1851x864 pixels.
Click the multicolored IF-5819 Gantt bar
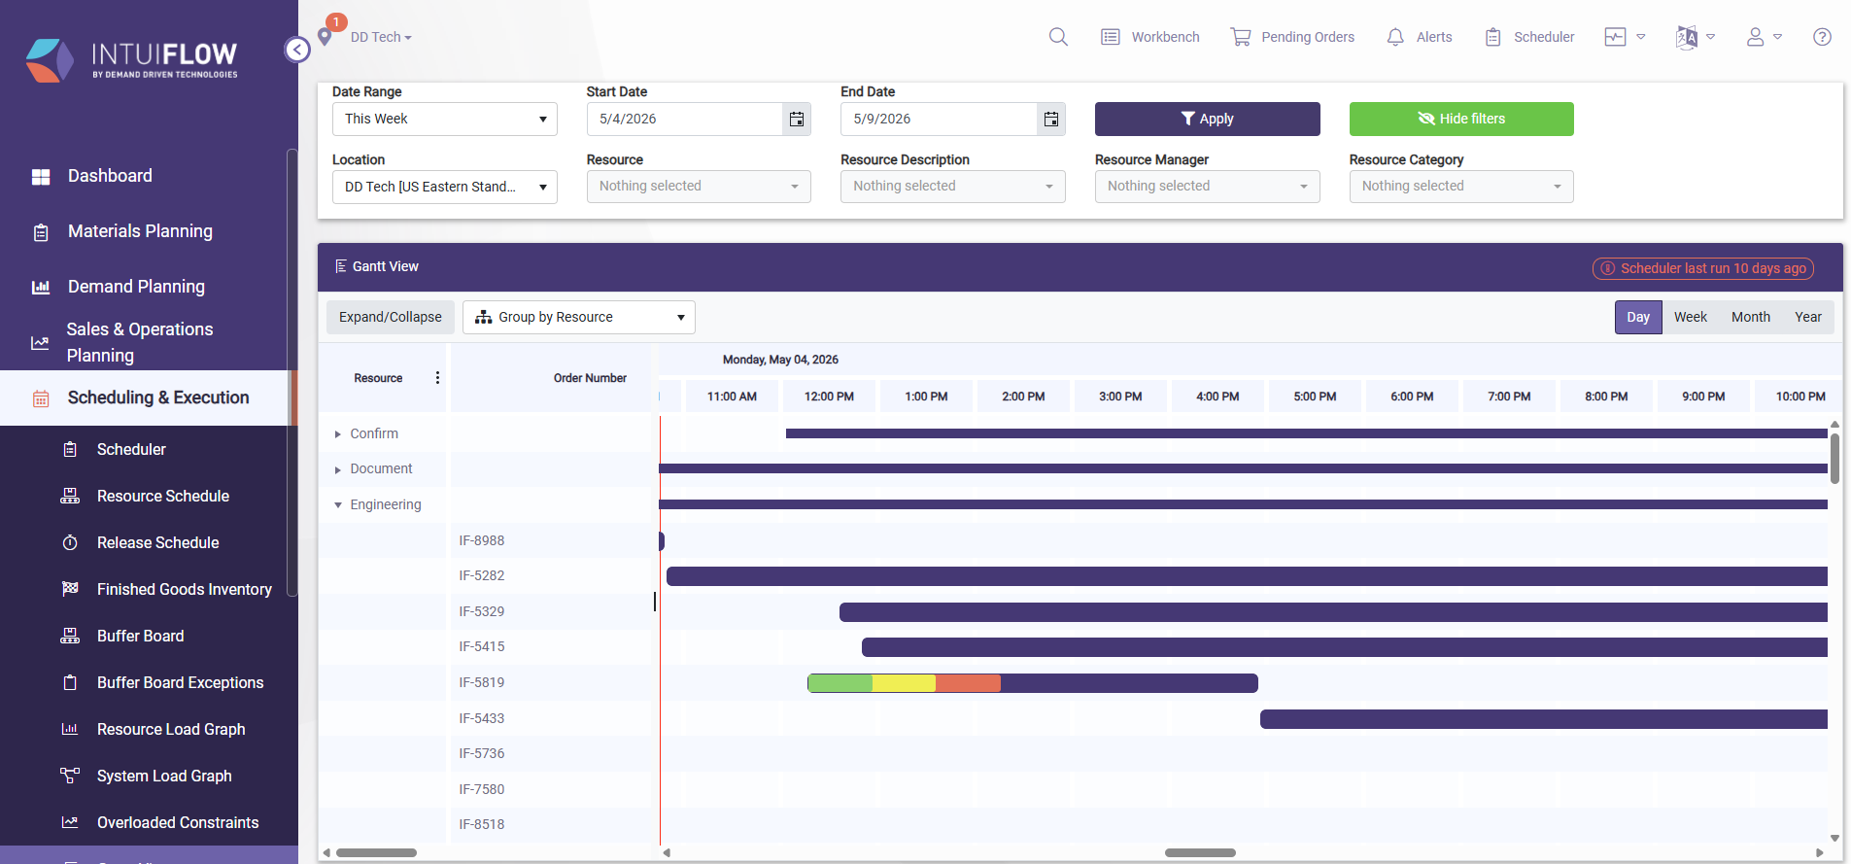point(1032,683)
